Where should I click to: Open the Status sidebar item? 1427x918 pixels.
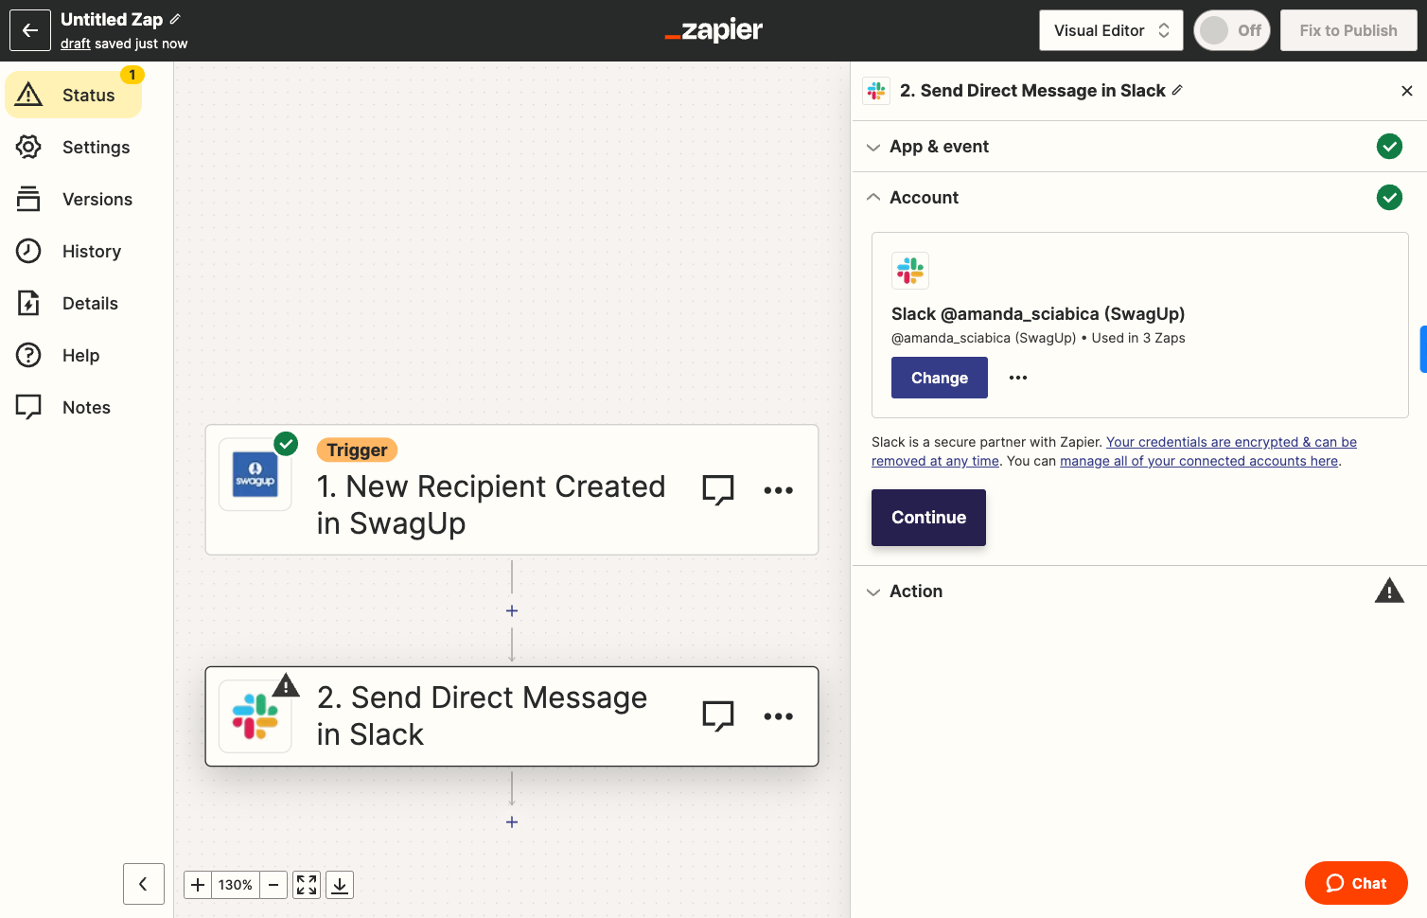74,95
